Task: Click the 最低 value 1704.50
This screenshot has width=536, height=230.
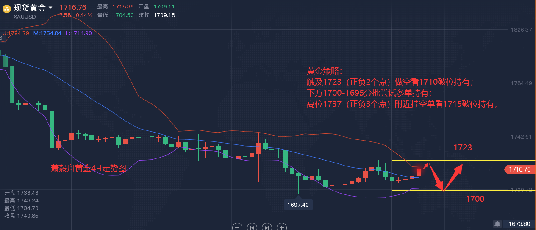Action: tap(123, 15)
